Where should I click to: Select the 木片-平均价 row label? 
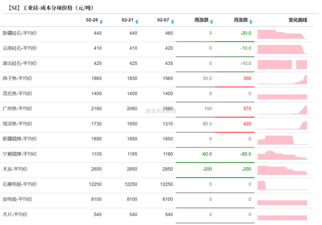15,214
